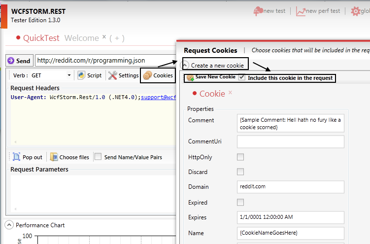Click the new test link
This screenshot has height=244, width=370.
click(x=274, y=11)
